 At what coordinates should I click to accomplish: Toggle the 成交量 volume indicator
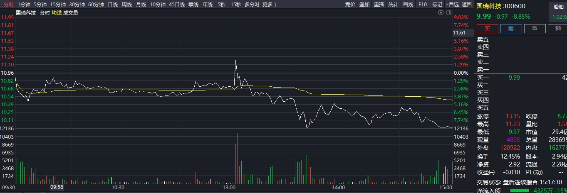(x=71, y=13)
